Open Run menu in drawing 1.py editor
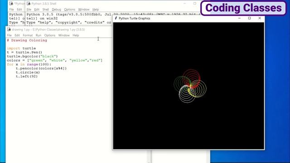The image size is (290, 163). pos(39,35)
